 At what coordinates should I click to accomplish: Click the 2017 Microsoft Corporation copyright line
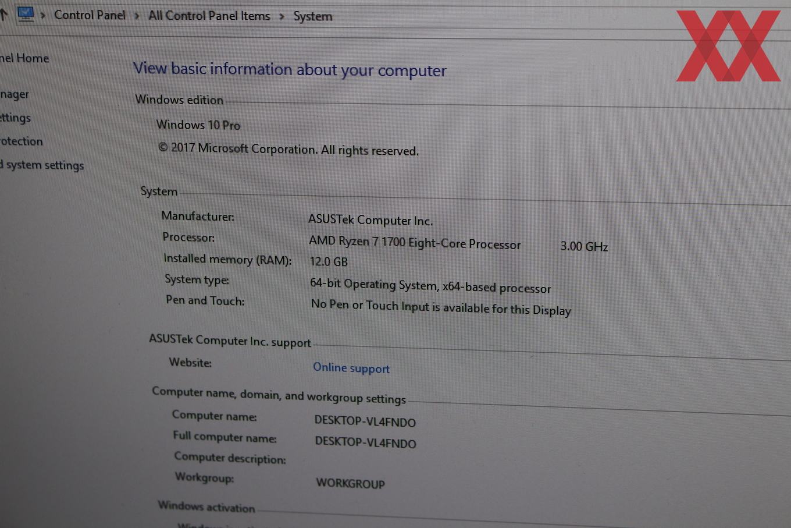(x=288, y=149)
